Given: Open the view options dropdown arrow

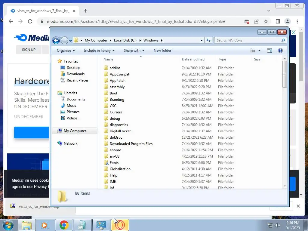Looking at the screenshot, I should point(259,51).
